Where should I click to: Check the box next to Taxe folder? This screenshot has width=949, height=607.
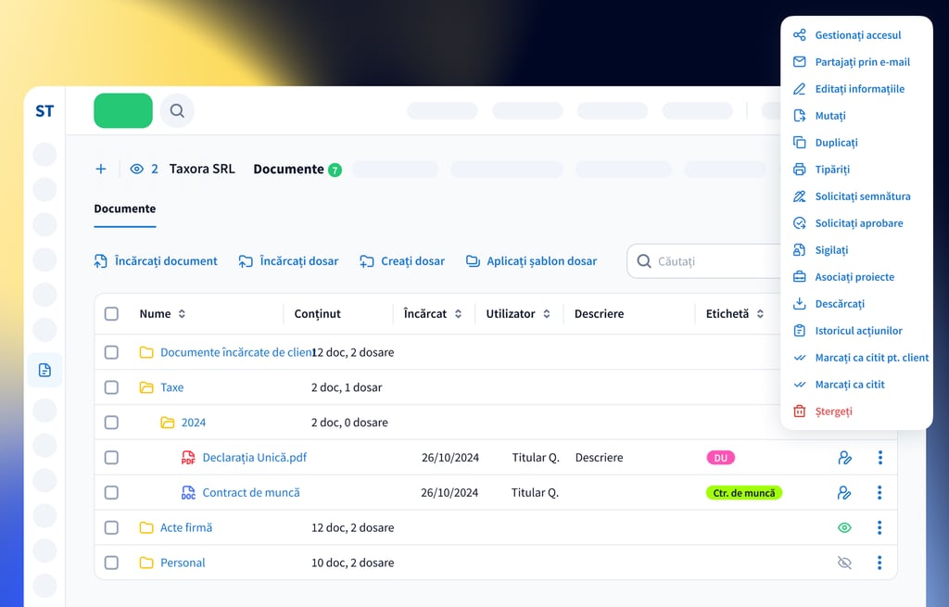click(111, 387)
